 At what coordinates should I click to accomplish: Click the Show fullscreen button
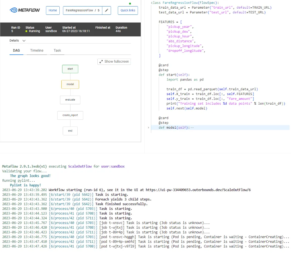tap(114, 61)
